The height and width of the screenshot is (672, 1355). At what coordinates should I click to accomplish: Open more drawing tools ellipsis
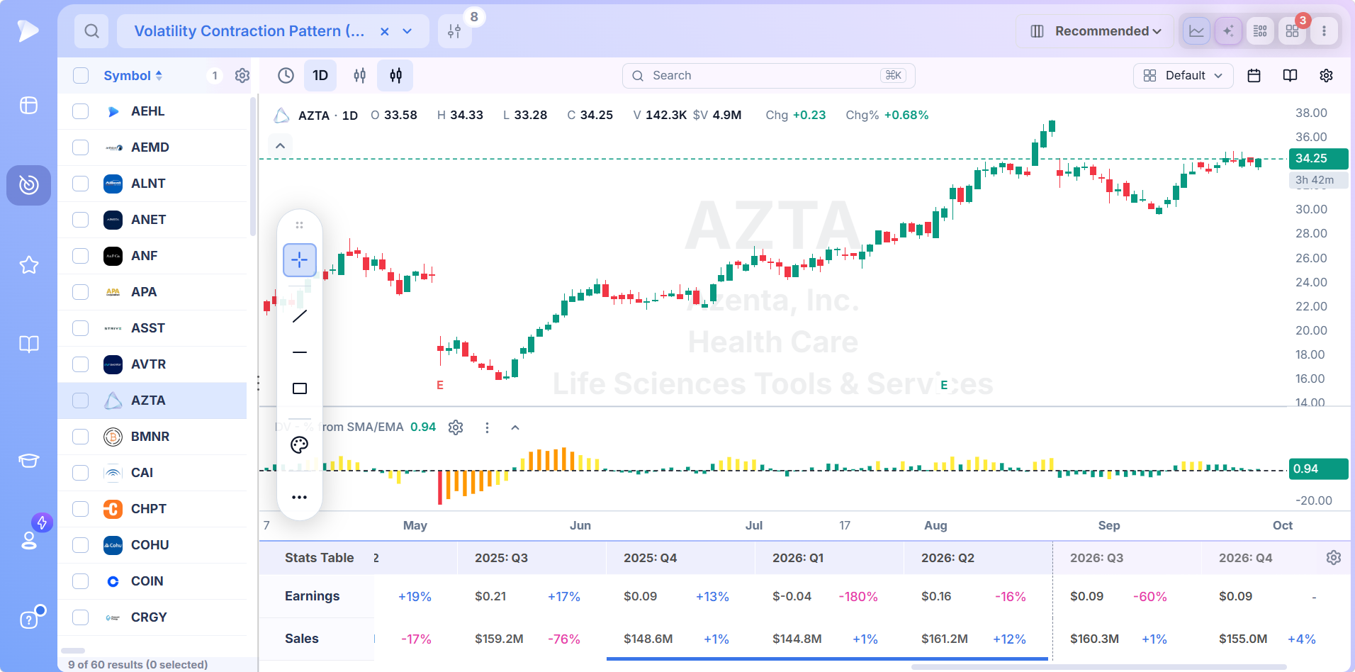300,497
